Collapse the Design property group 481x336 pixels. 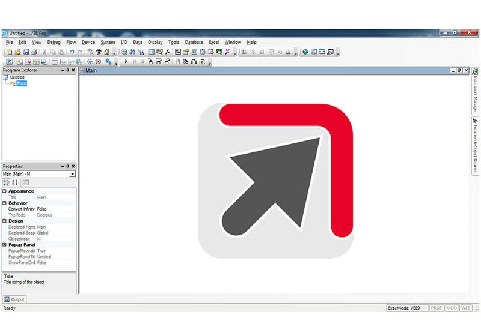click(4, 221)
